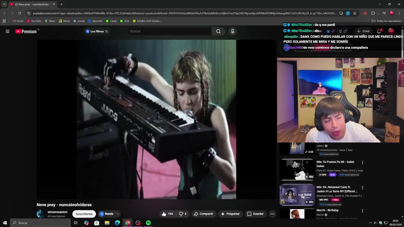This screenshot has width=404, height=227.
Task: Open options for Nex1k Birthday video
Action: point(362,211)
